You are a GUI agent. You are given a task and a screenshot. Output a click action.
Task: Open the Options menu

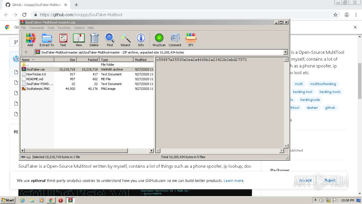(79, 28)
